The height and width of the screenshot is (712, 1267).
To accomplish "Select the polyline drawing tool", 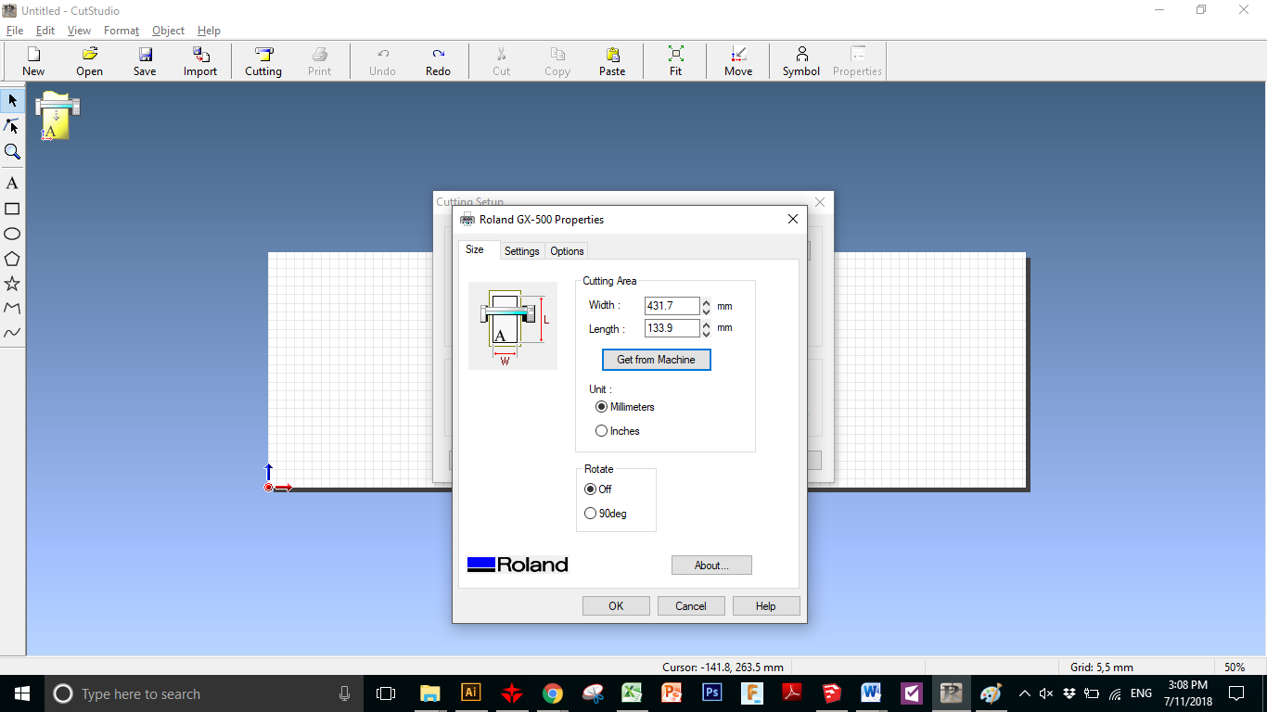I will [x=12, y=308].
